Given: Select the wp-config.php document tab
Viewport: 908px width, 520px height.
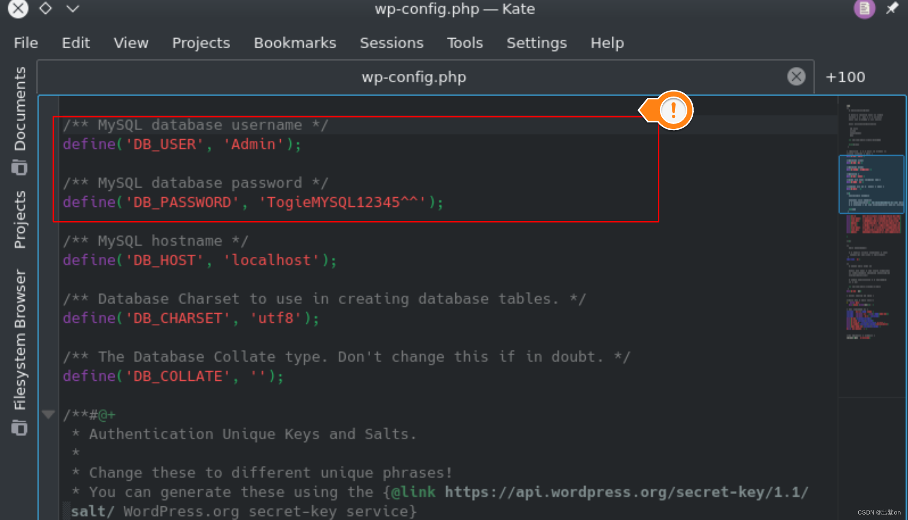Looking at the screenshot, I should coord(414,76).
